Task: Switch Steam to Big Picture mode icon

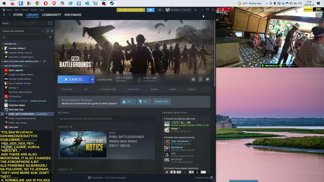Action: (x=195, y=10)
